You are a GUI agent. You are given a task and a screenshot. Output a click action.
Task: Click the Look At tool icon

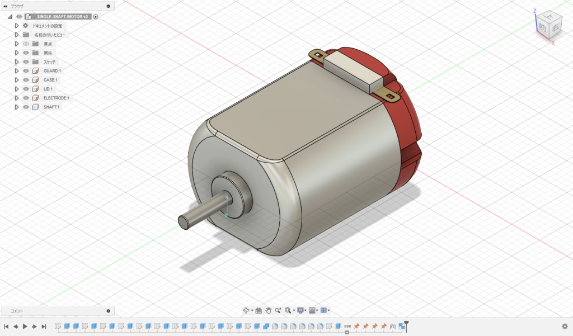(x=259, y=310)
